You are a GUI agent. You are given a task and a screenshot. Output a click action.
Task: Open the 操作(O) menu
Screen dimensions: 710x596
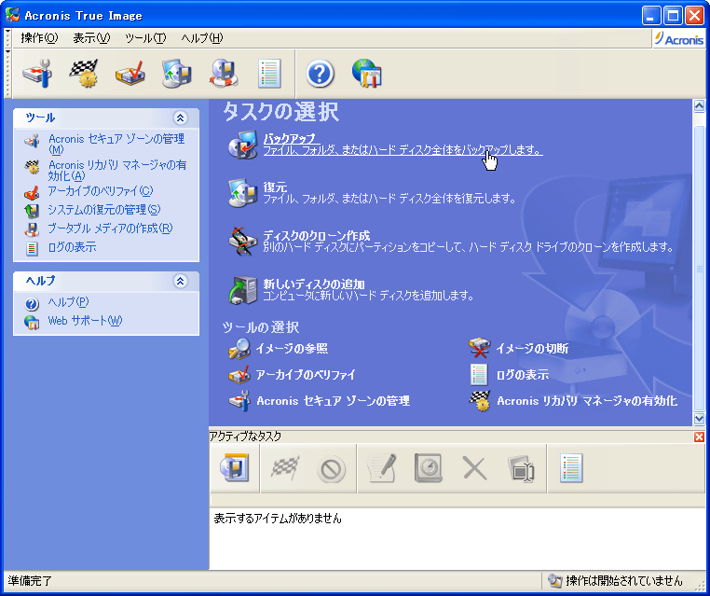coord(39,38)
